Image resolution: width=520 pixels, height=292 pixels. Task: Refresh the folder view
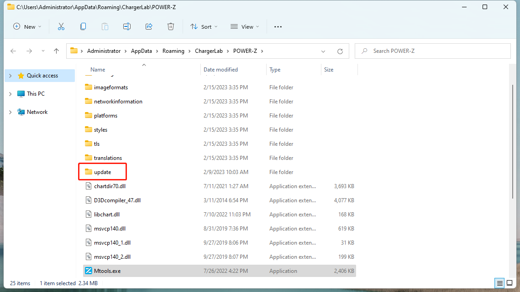[x=340, y=51]
